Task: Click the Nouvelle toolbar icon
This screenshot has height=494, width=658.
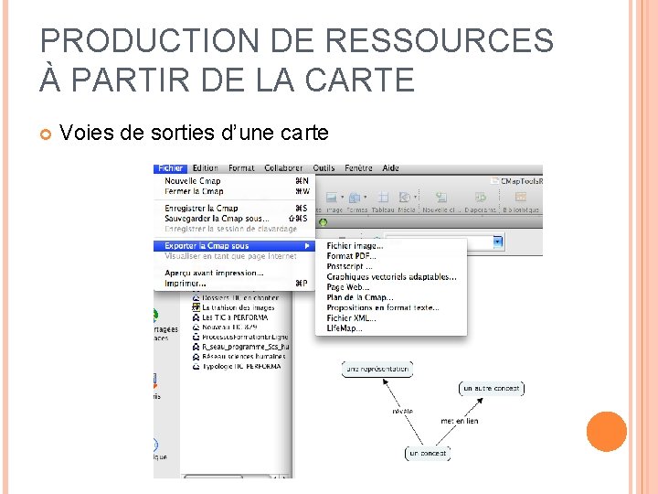Action: pos(440,197)
